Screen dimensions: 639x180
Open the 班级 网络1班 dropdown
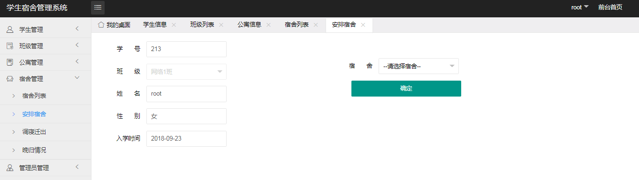186,72
